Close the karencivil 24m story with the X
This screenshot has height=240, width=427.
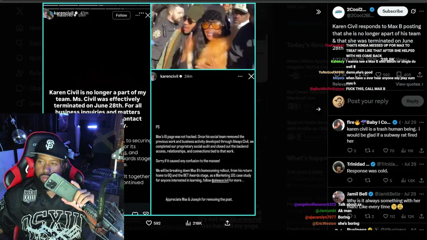click(x=251, y=76)
